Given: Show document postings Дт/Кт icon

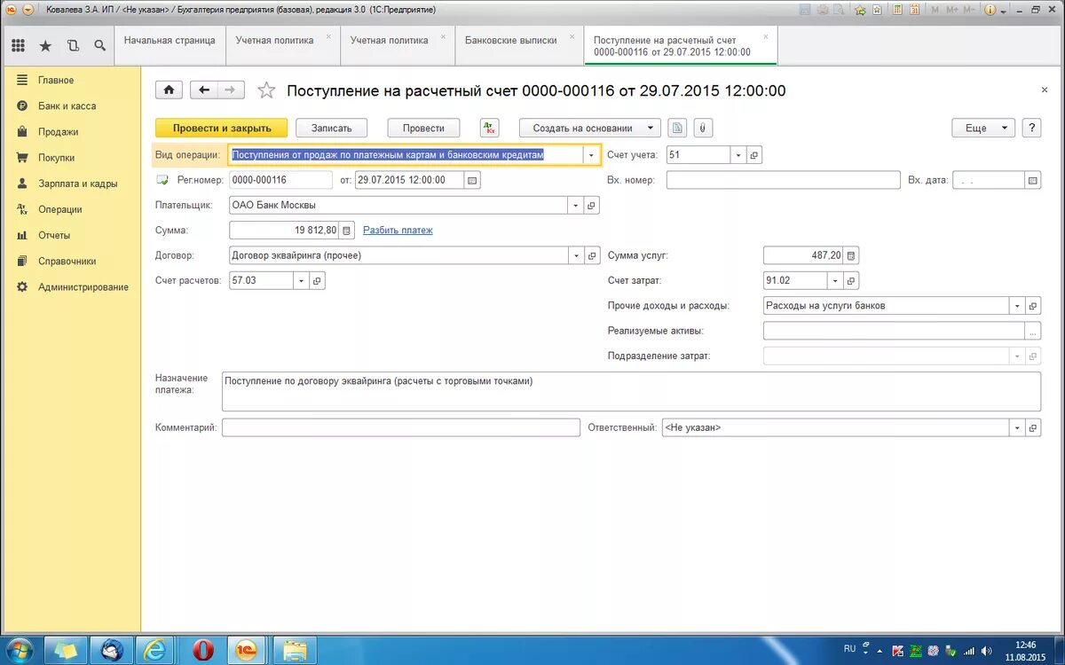Looking at the screenshot, I should [x=490, y=128].
